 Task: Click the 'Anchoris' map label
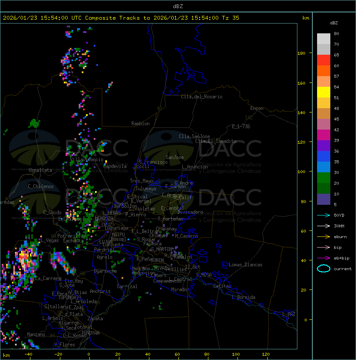pyautogui.click(x=100, y=291)
